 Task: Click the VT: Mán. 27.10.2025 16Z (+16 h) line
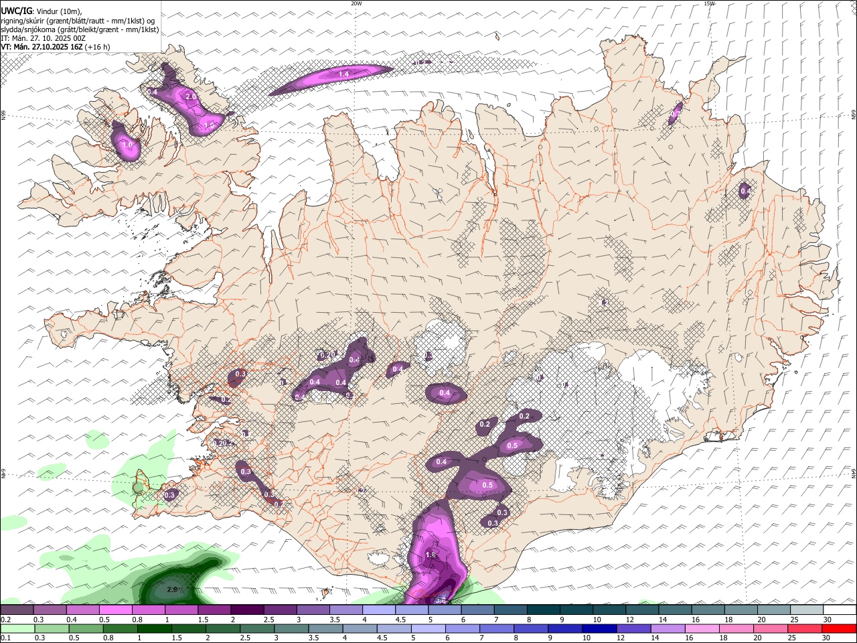pos(55,47)
